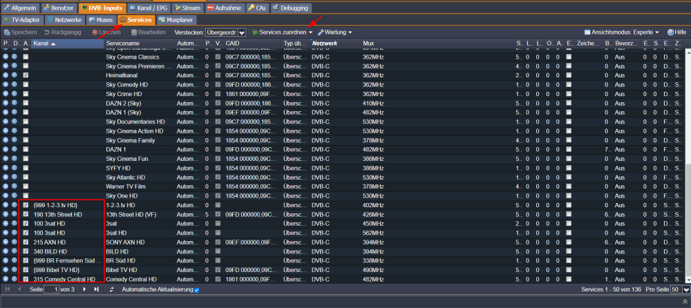Info icon for Sky Cinema Family row
This screenshot has height=308, width=691.
pyautogui.click(x=15, y=140)
